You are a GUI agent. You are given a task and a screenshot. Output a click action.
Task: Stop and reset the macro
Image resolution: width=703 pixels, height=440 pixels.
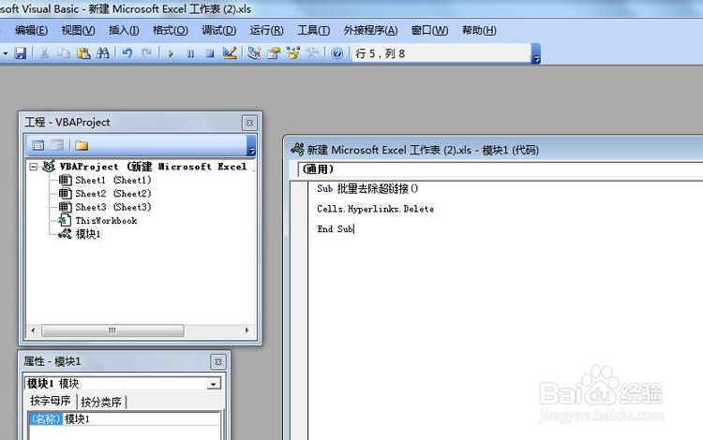point(210,53)
